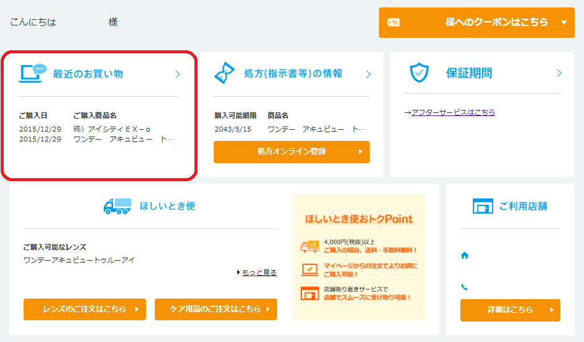Open the 様へのクーポンはこちら banner button

(477, 23)
